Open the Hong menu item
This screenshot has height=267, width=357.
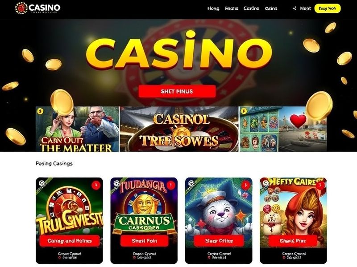(213, 8)
